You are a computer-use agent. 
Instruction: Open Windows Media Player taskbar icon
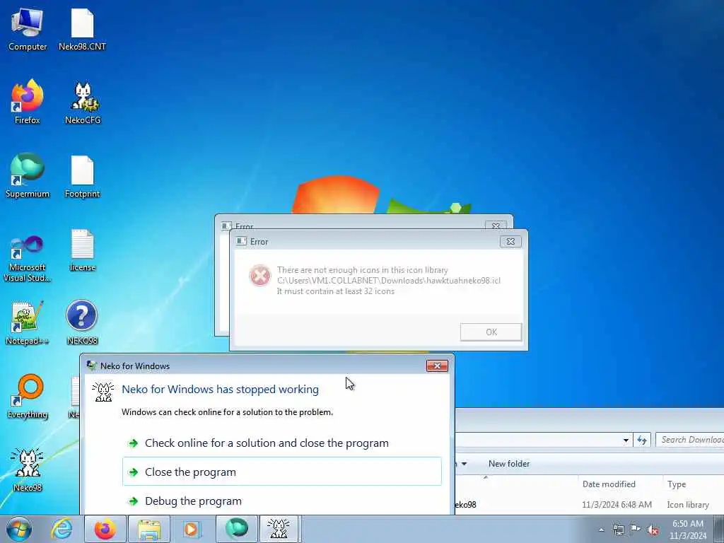(x=191, y=529)
